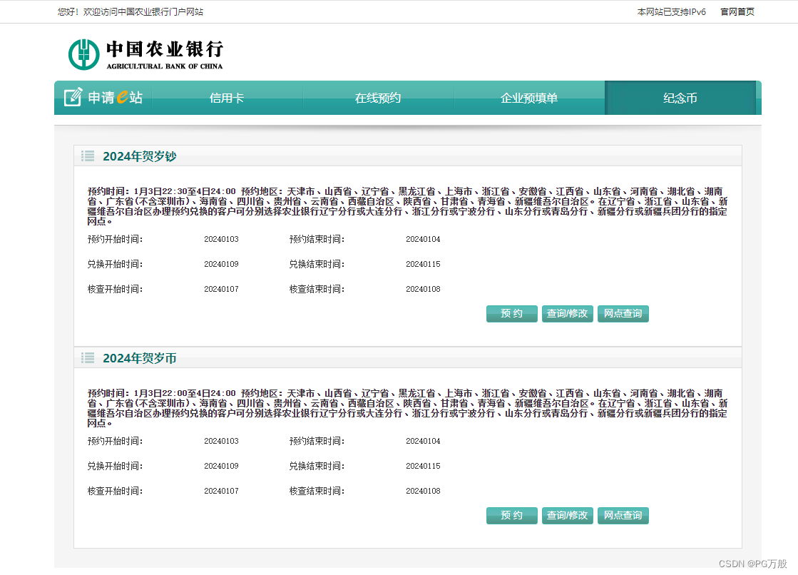
Task: Click the list icon beside 2024年贺岁币
Action: coord(88,358)
